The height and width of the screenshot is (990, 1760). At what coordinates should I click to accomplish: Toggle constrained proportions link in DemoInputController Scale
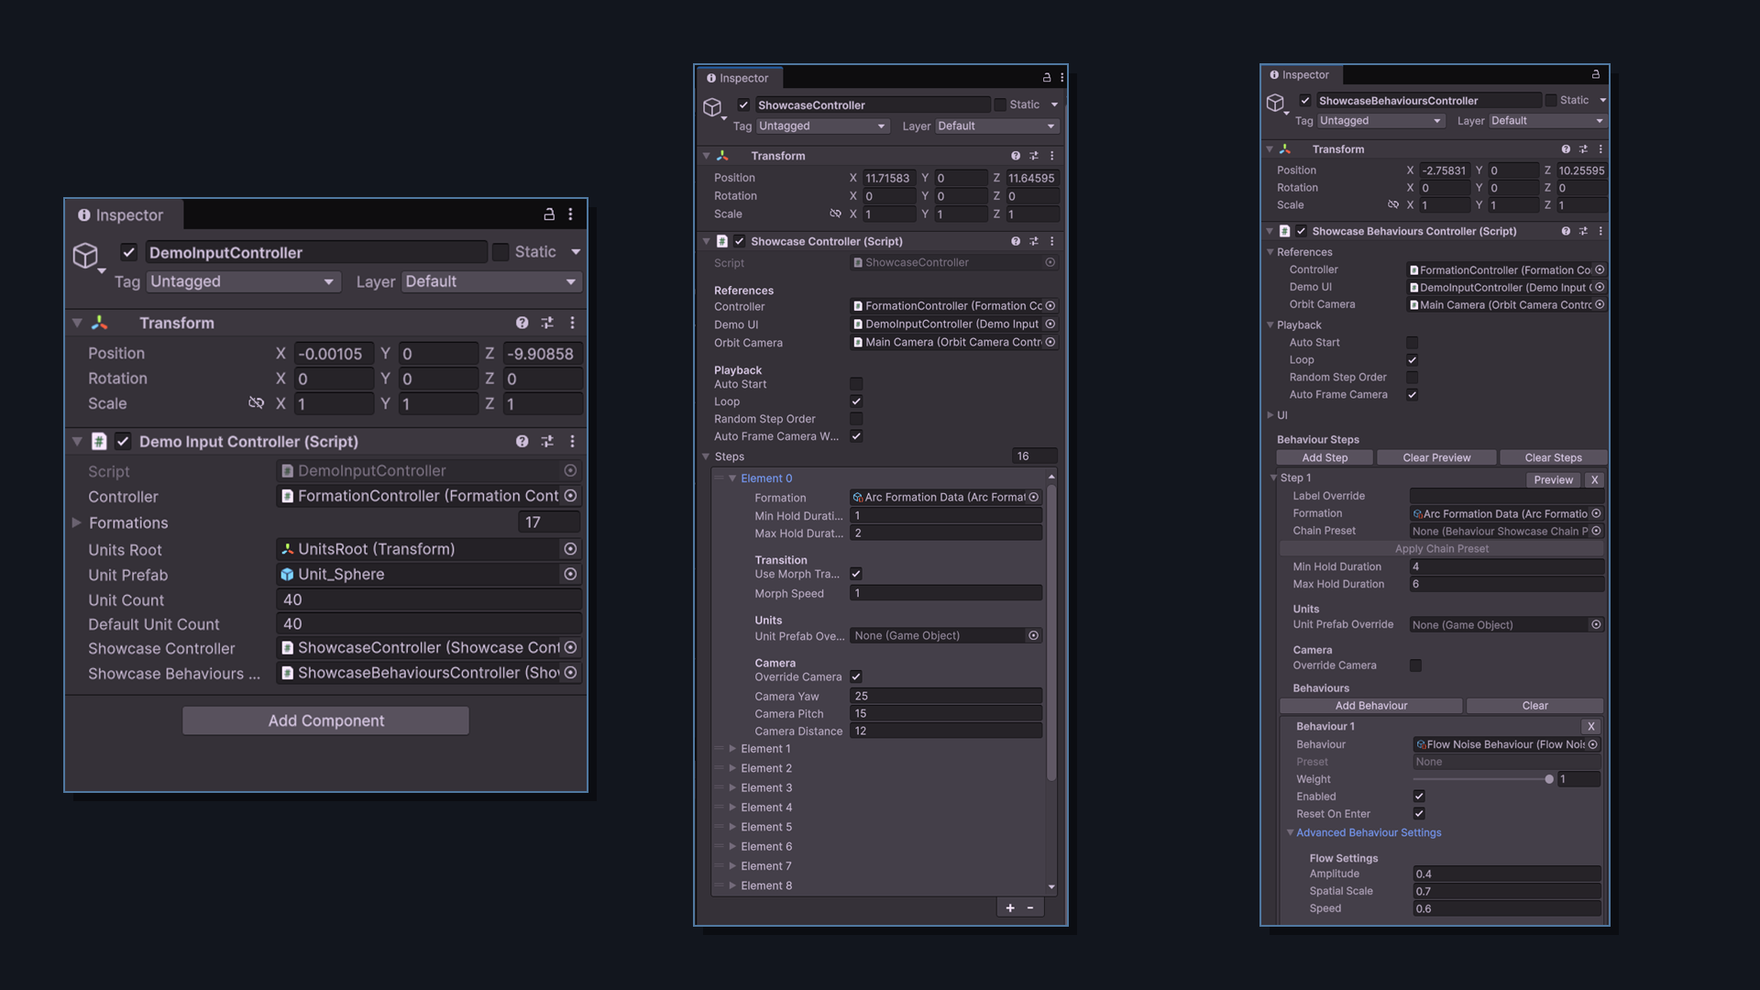point(256,403)
